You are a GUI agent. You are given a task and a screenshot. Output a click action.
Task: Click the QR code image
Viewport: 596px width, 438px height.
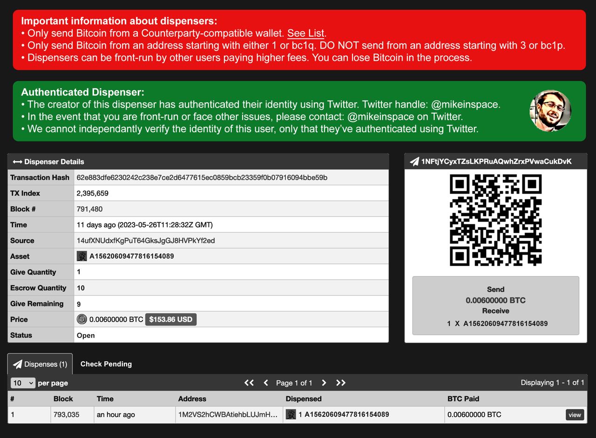pyautogui.click(x=495, y=220)
